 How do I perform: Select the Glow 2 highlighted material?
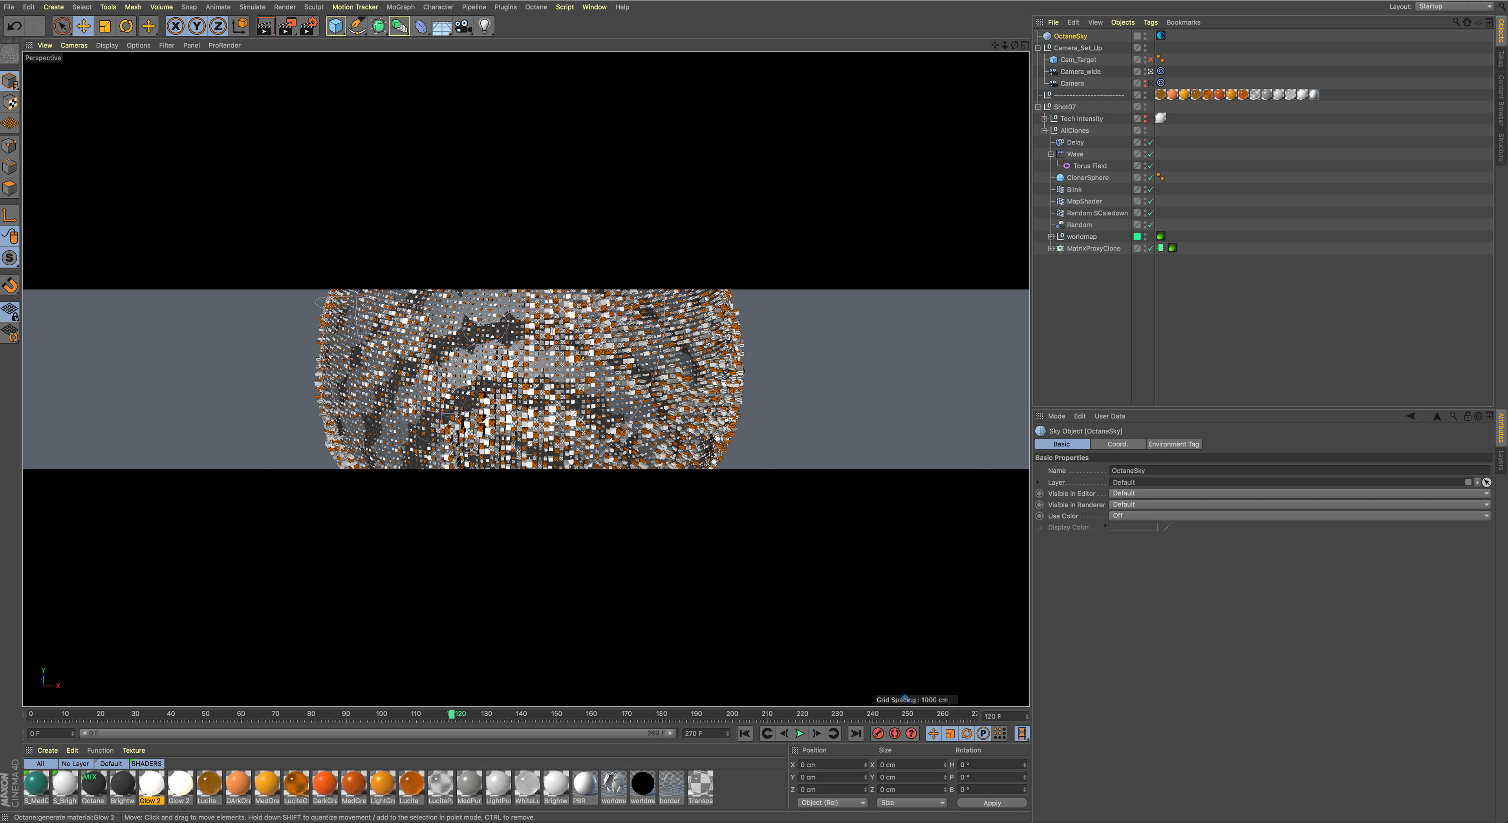pos(151,787)
